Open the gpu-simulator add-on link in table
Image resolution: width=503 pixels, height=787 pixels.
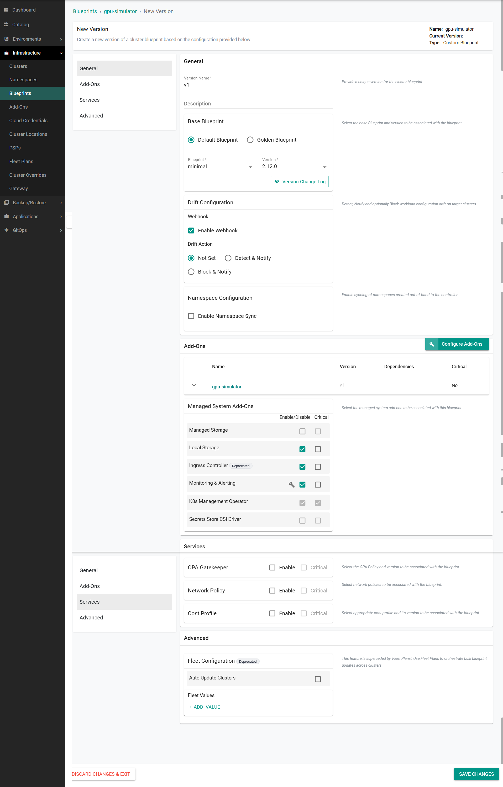coord(227,387)
